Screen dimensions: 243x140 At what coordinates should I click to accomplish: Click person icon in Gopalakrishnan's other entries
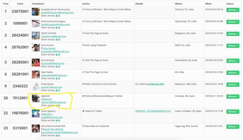tap(57, 16)
